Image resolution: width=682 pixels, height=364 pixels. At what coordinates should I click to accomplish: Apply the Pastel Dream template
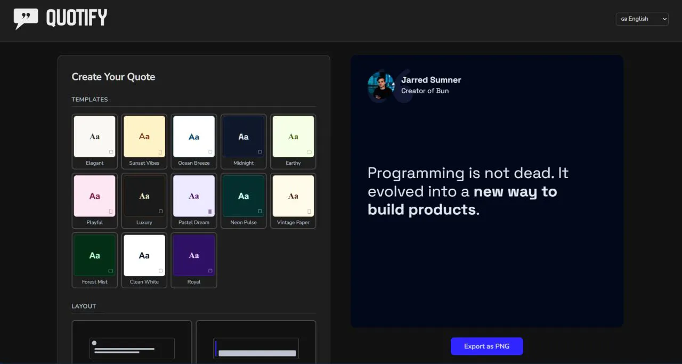[x=194, y=201]
